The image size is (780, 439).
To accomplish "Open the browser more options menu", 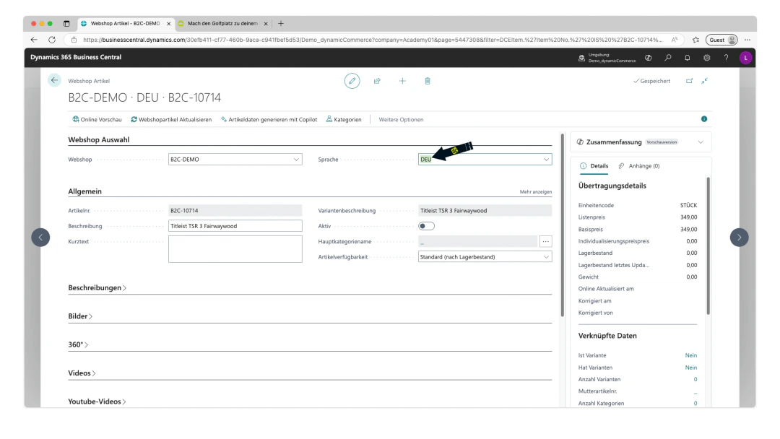I will click(747, 40).
